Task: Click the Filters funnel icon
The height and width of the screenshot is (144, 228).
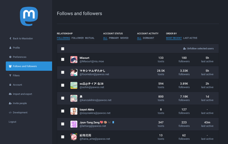Action: (x=10, y=76)
